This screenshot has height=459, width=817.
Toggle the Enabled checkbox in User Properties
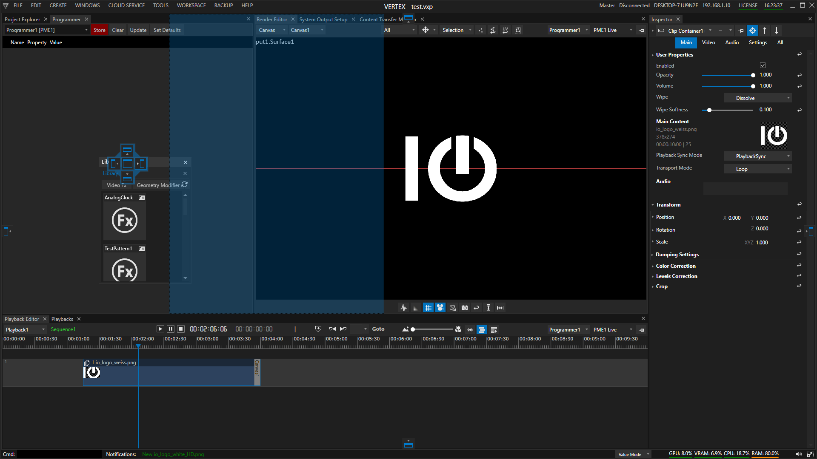tap(763, 65)
